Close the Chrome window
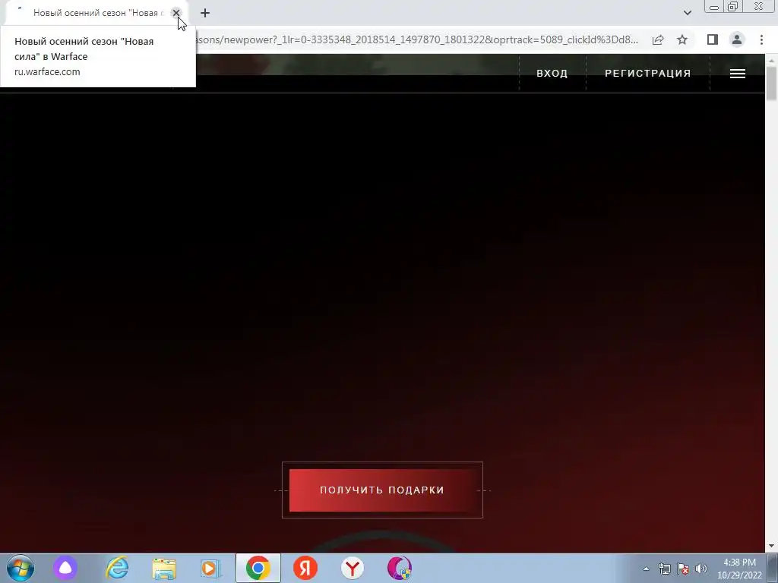Screen dimensions: 778x583 click(759, 7)
